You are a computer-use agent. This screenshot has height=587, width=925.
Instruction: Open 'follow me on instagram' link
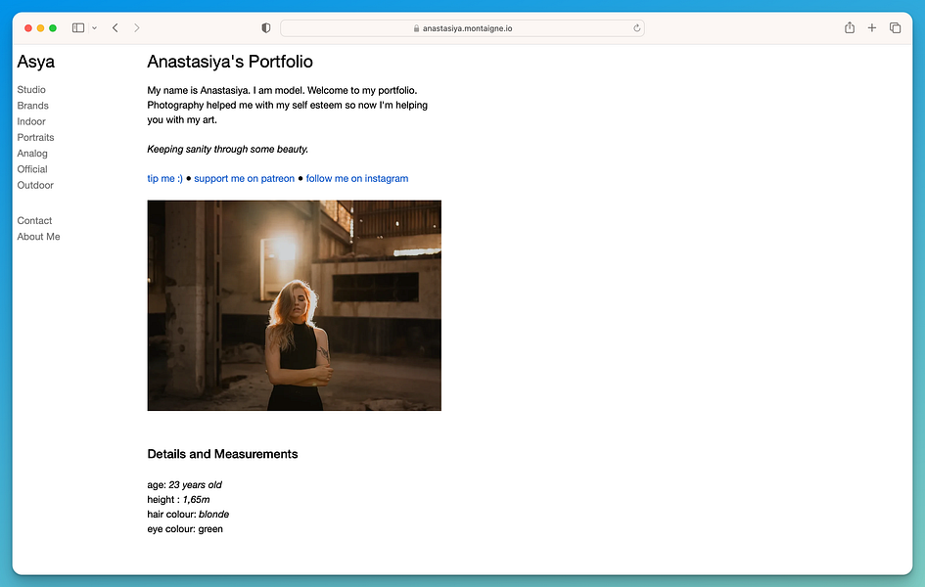pos(357,179)
